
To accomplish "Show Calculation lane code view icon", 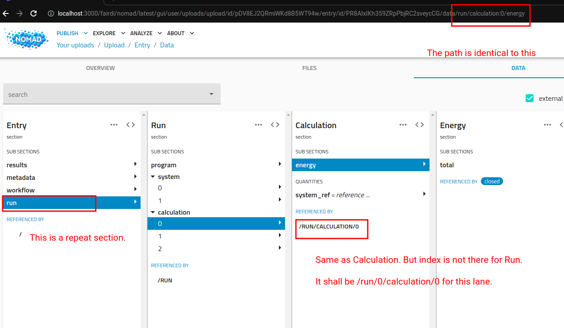I will coord(420,125).
